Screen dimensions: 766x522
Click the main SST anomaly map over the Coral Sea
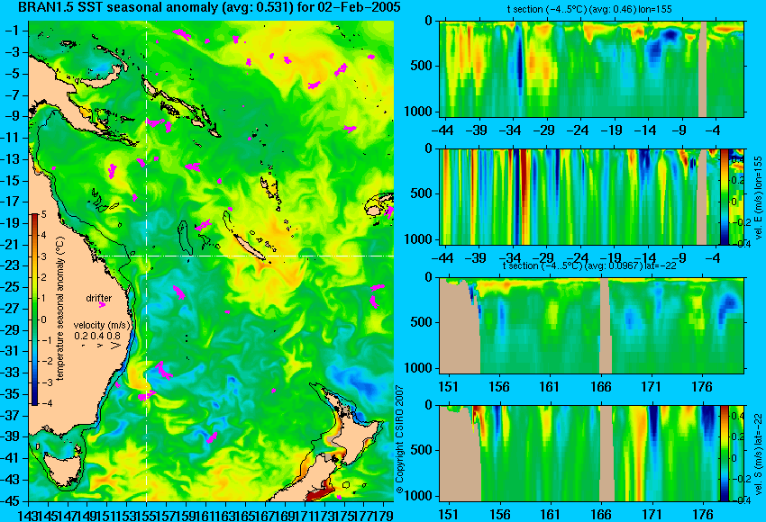tap(211, 261)
